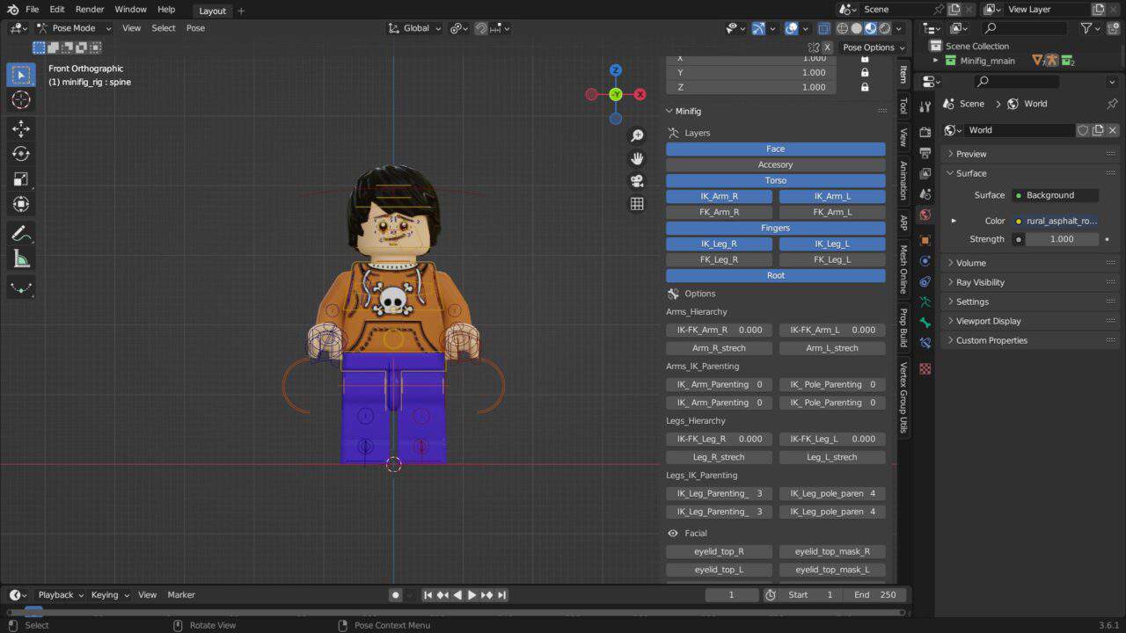Toggle X-Ray display in viewport header
1126x633 pixels.
823,28
